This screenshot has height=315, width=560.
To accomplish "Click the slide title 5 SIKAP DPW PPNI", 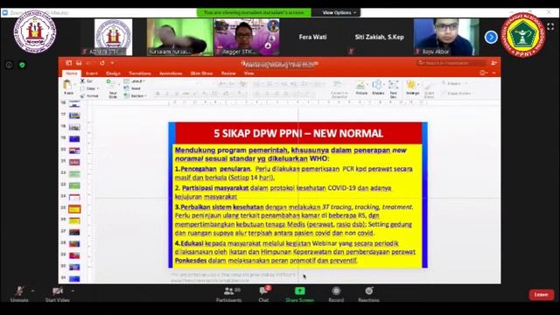I will [298, 134].
